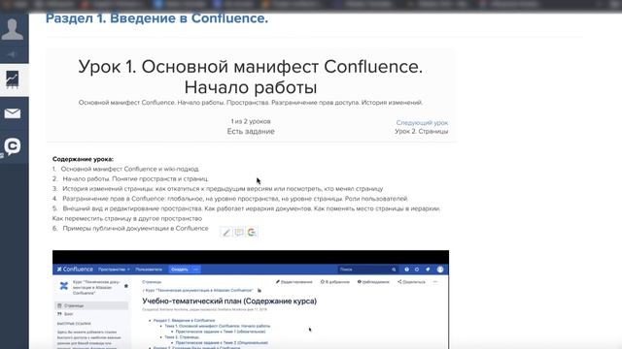Click 'Есть задание' status text
622x349 pixels.
251,132
